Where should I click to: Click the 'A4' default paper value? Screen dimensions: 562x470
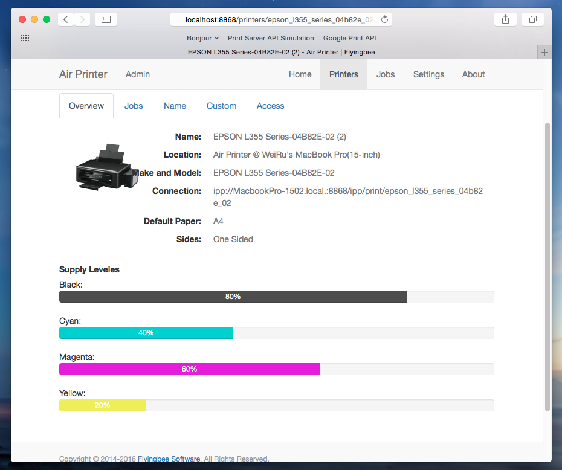coord(218,221)
